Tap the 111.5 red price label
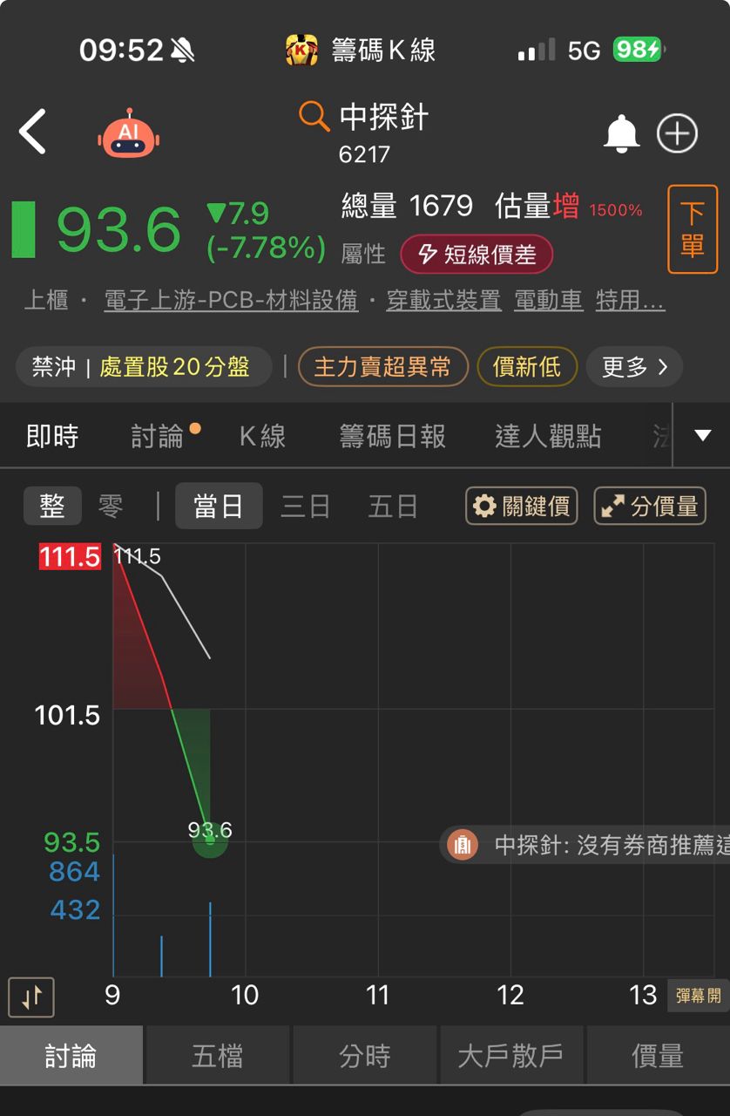The height and width of the screenshot is (1116, 730). click(x=70, y=556)
